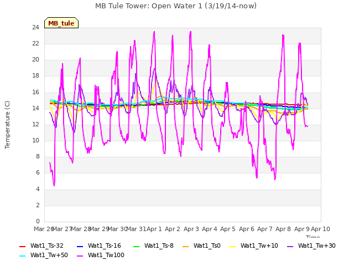Click the Apr 4 x-axis date label
Image resolution: width=354 pixels, height=266 pixels.
[210, 229]
